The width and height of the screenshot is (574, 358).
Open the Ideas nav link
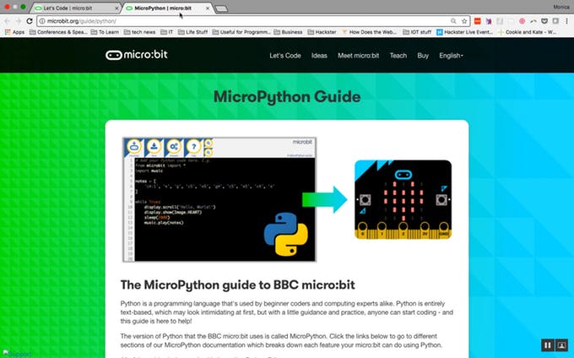[x=319, y=56]
